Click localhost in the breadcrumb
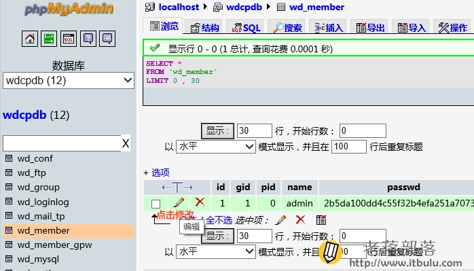474x271 pixels. coord(179,7)
